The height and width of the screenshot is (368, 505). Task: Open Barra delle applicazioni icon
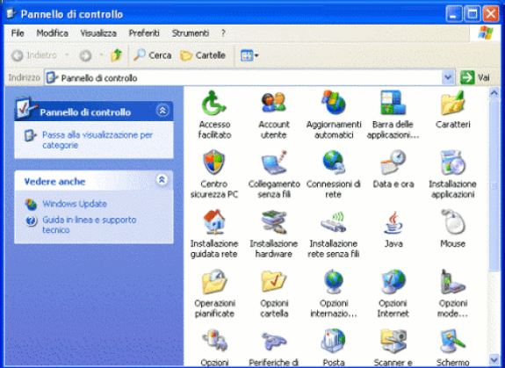point(393,115)
